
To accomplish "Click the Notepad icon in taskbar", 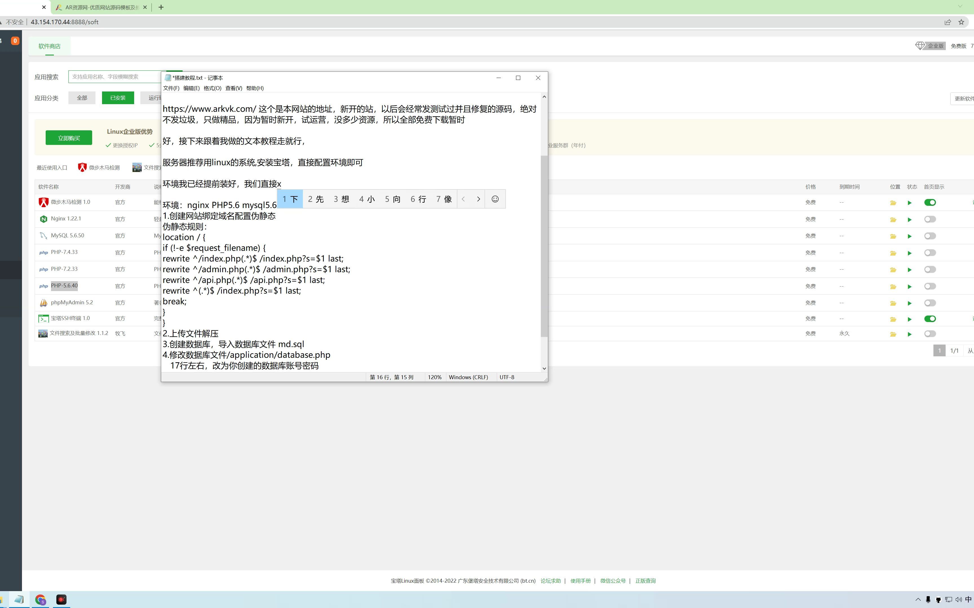I will pos(19,600).
